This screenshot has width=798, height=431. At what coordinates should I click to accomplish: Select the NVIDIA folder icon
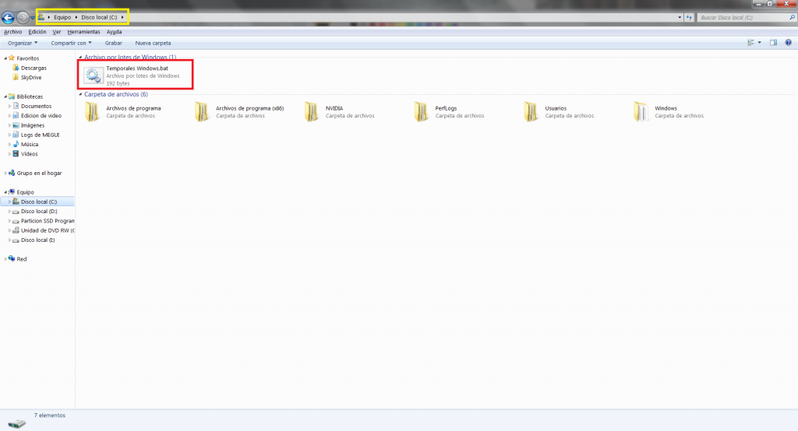pyautogui.click(x=312, y=112)
